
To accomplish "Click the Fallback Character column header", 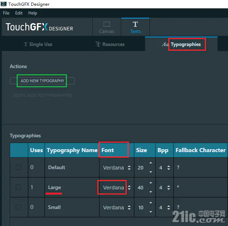I will pos(200,150).
